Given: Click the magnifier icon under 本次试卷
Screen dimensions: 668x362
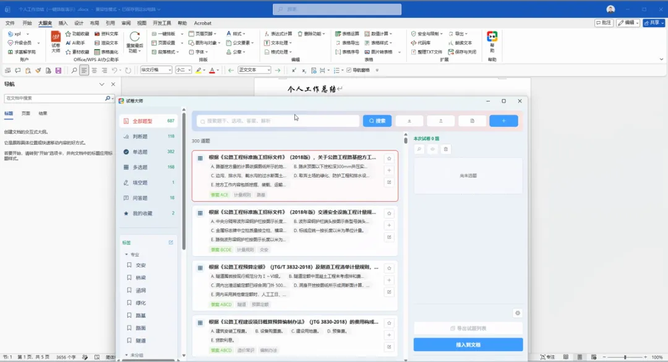Looking at the screenshot, I should 419,149.
